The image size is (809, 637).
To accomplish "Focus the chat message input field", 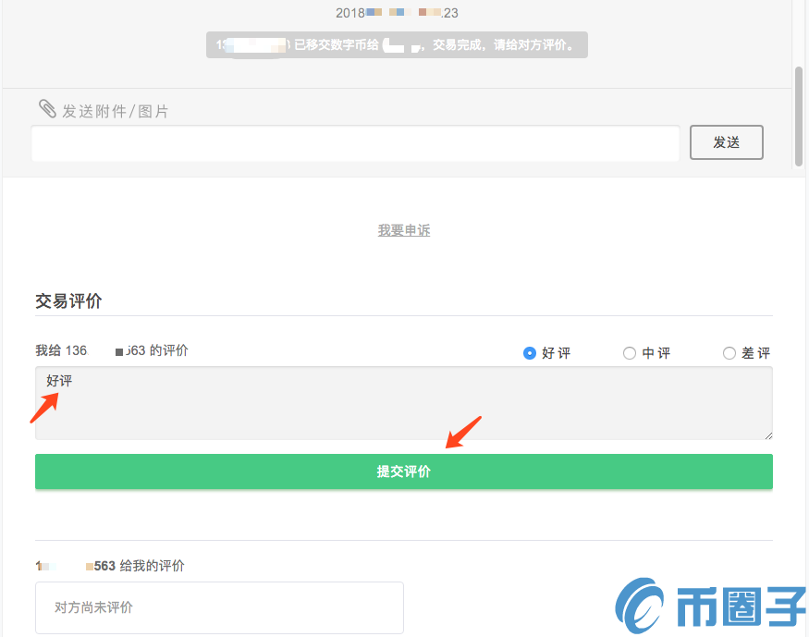I will (355, 143).
